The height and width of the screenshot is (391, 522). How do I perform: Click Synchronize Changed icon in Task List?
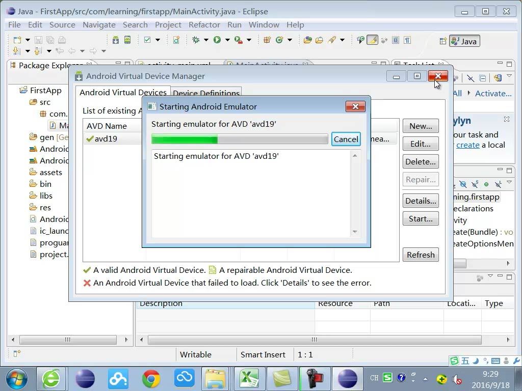(498, 78)
